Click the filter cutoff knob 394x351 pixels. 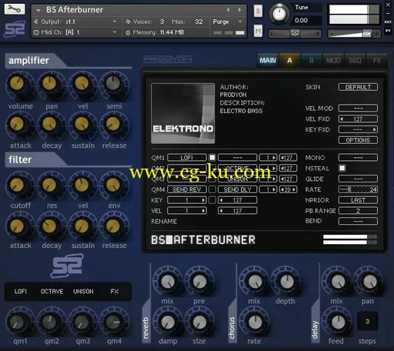coord(17,185)
